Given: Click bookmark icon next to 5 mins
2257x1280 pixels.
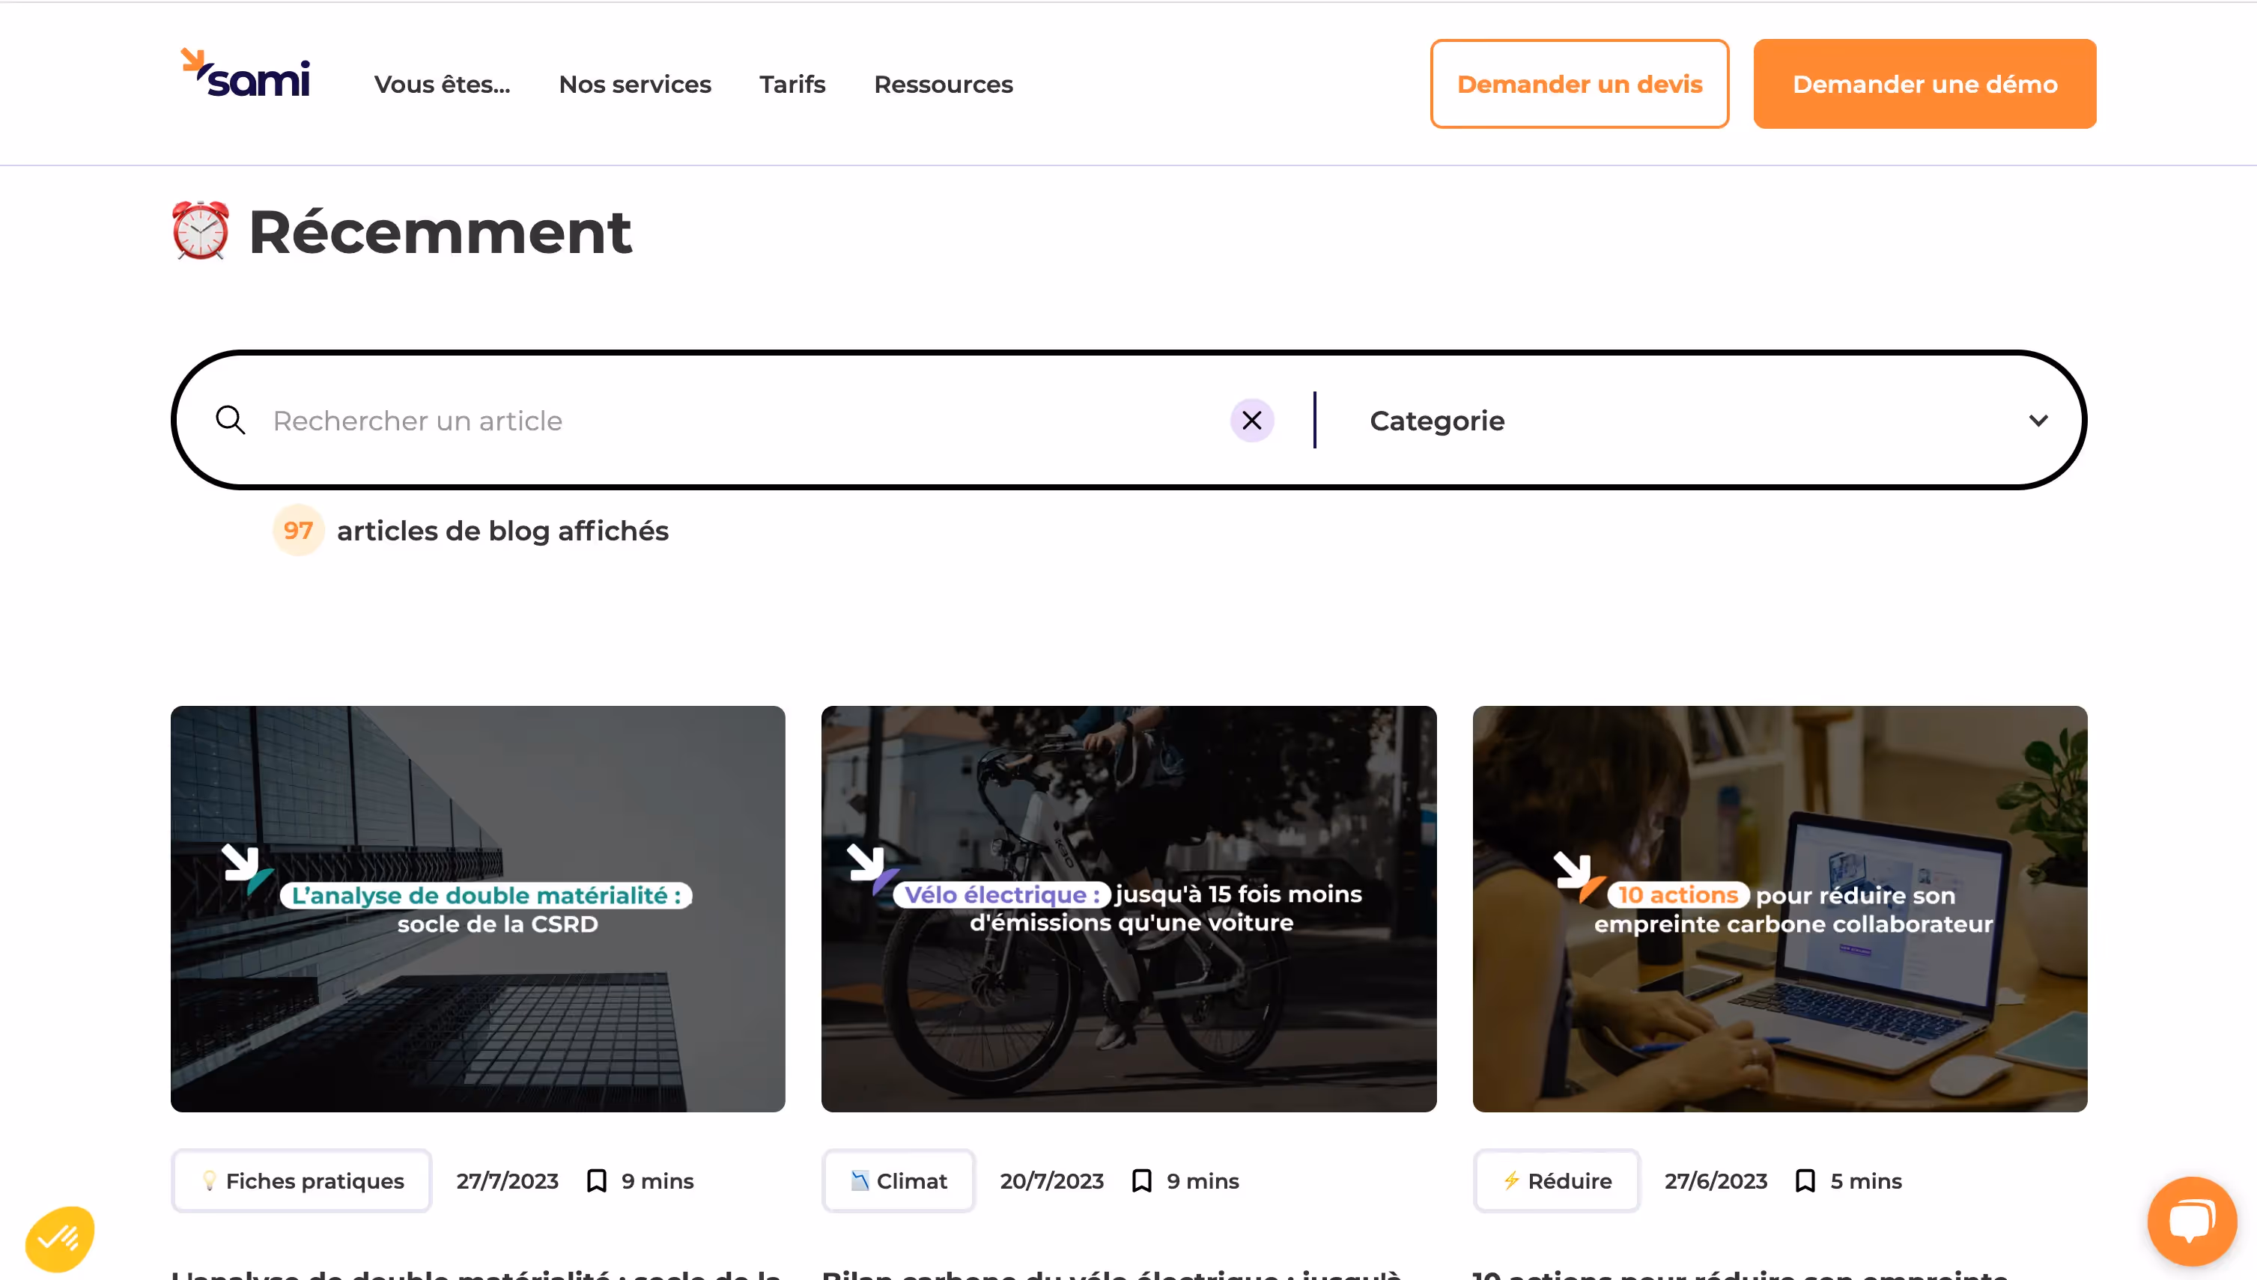Looking at the screenshot, I should [x=1805, y=1180].
